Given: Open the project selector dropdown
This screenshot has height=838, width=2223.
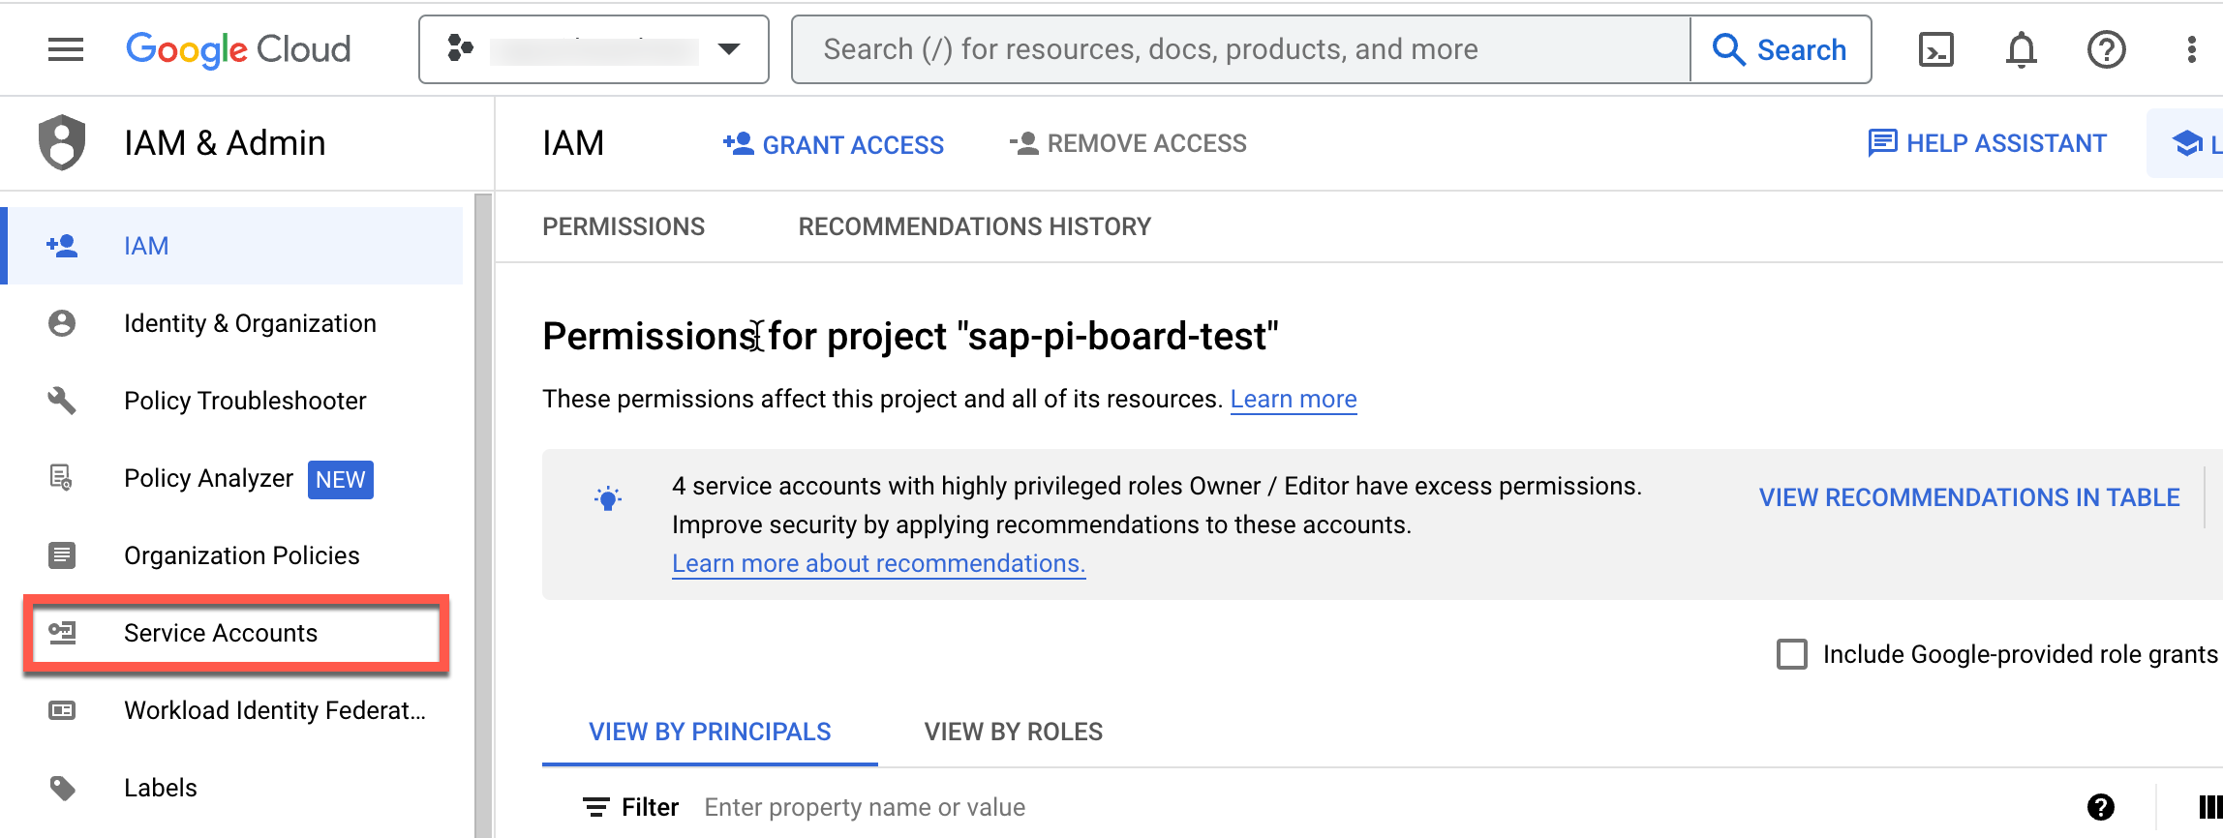Looking at the screenshot, I should click(594, 49).
